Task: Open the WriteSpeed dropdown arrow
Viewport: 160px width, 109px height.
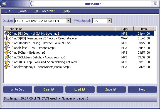Action: (109, 21)
